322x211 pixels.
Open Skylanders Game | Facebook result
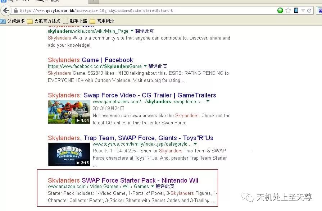pos(90,60)
